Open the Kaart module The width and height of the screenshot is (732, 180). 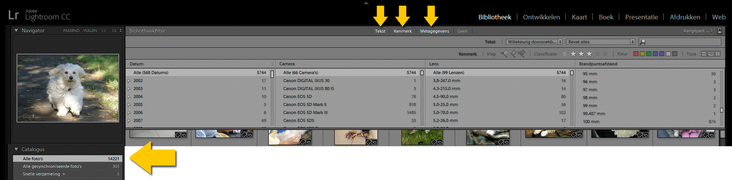(x=579, y=17)
